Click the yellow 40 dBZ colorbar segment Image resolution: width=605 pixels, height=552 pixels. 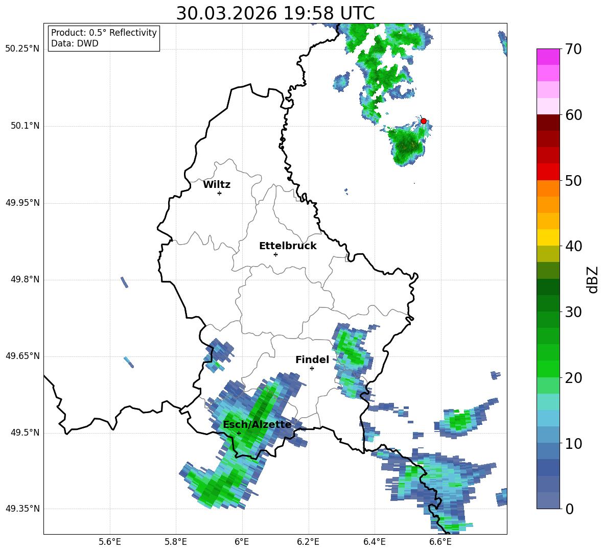pyautogui.click(x=548, y=237)
